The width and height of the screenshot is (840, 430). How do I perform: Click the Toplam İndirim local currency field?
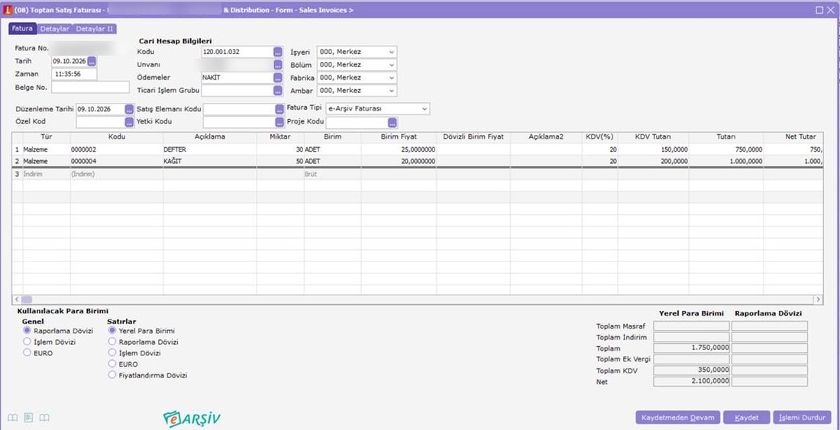tap(691, 338)
